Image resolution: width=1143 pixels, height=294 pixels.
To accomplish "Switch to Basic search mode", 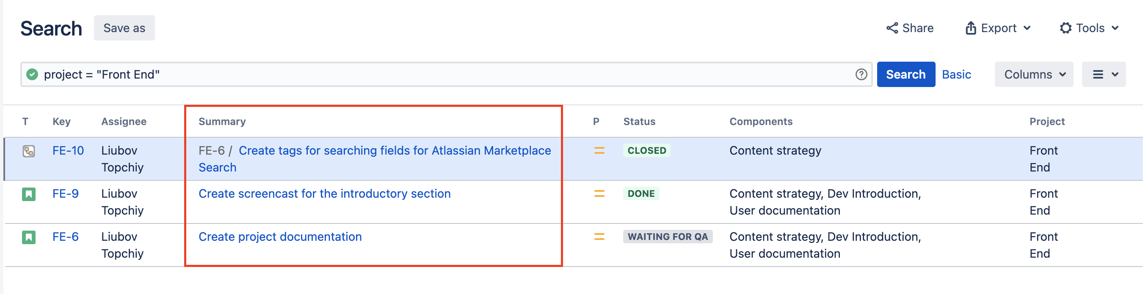I will tap(956, 74).
